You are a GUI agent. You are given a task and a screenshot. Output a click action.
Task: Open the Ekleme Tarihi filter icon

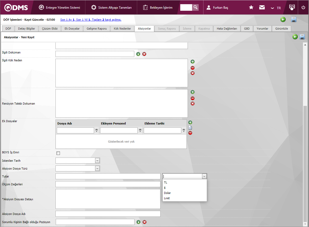[184, 130]
